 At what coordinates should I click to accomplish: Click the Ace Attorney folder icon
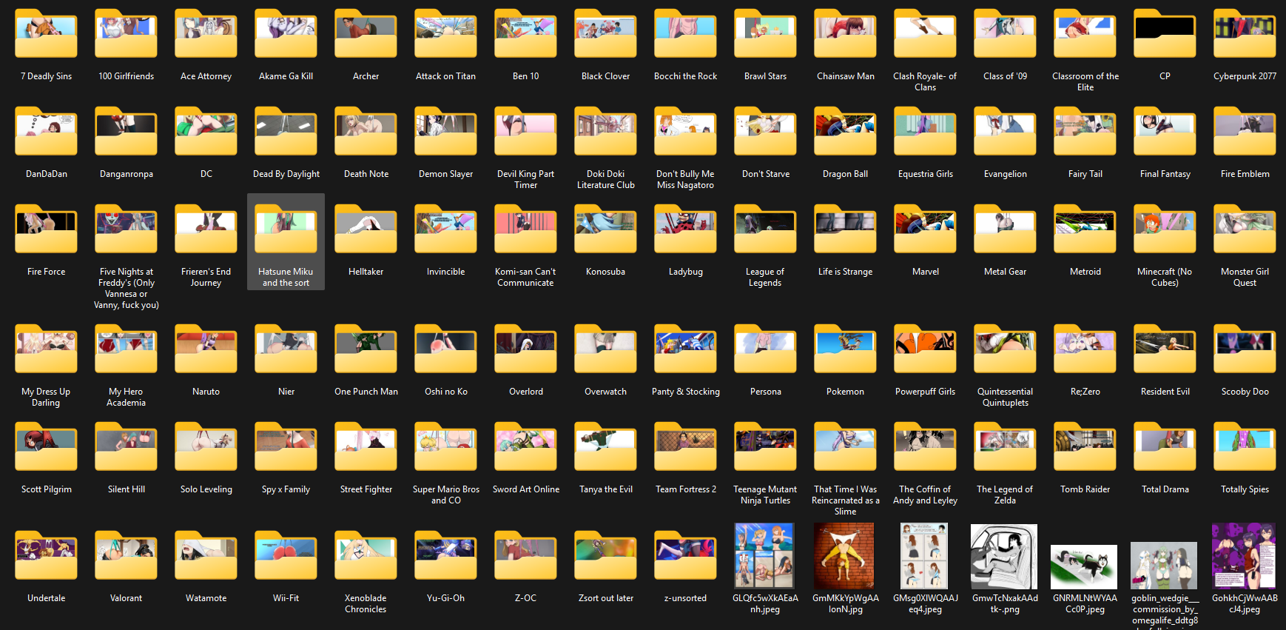click(206, 34)
